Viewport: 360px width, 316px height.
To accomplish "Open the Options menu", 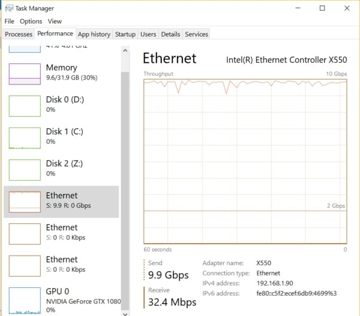I will tap(31, 22).
